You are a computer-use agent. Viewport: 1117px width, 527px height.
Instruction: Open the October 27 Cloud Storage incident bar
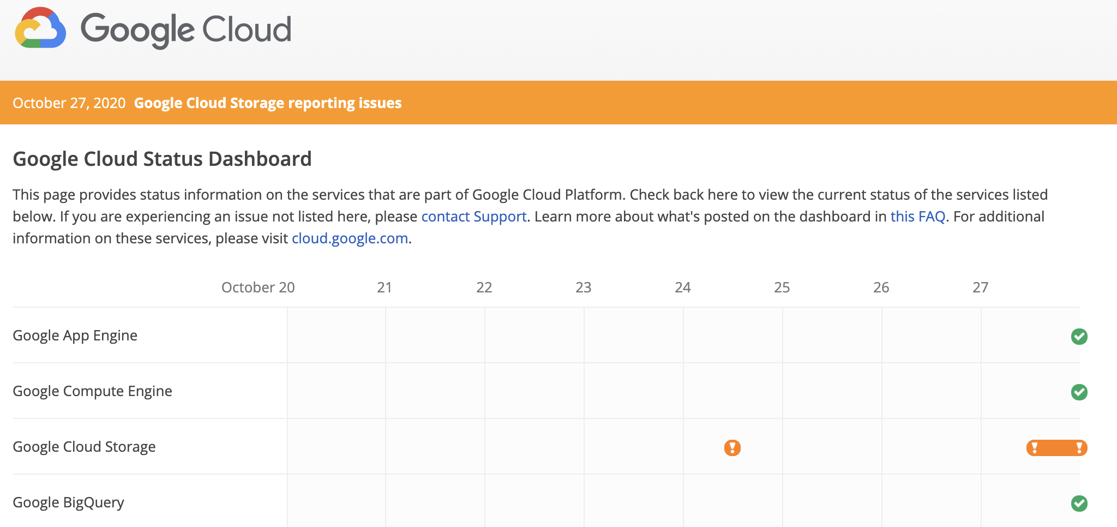click(1056, 448)
